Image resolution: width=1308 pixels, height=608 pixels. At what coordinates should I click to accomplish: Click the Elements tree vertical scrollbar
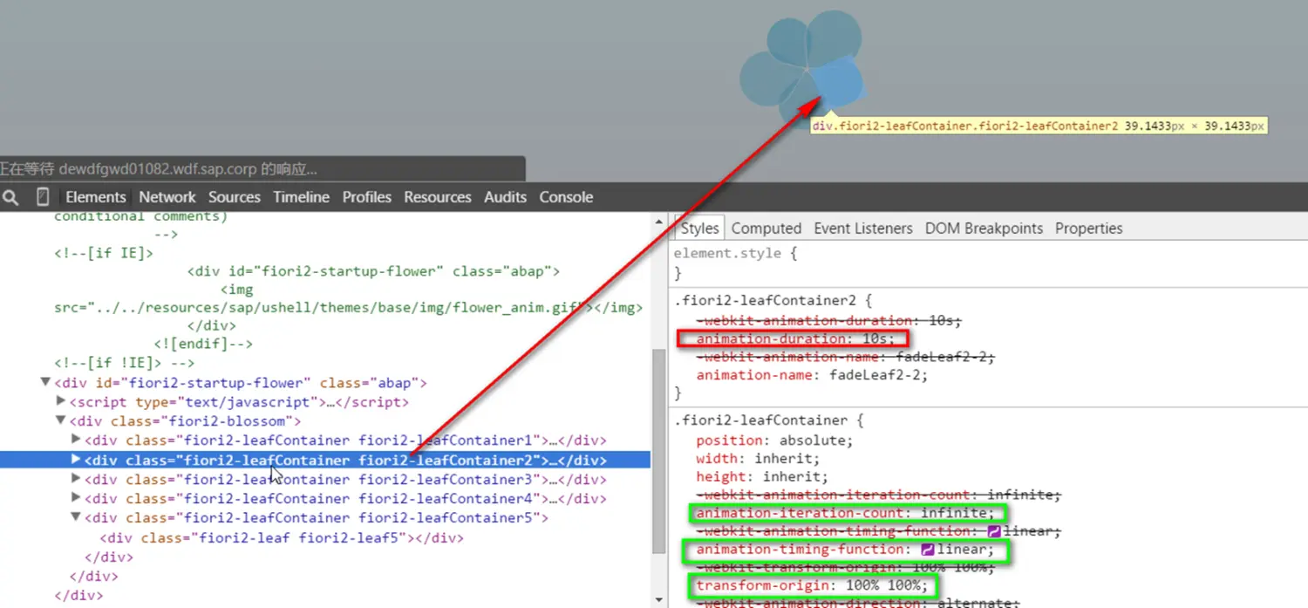click(659, 451)
